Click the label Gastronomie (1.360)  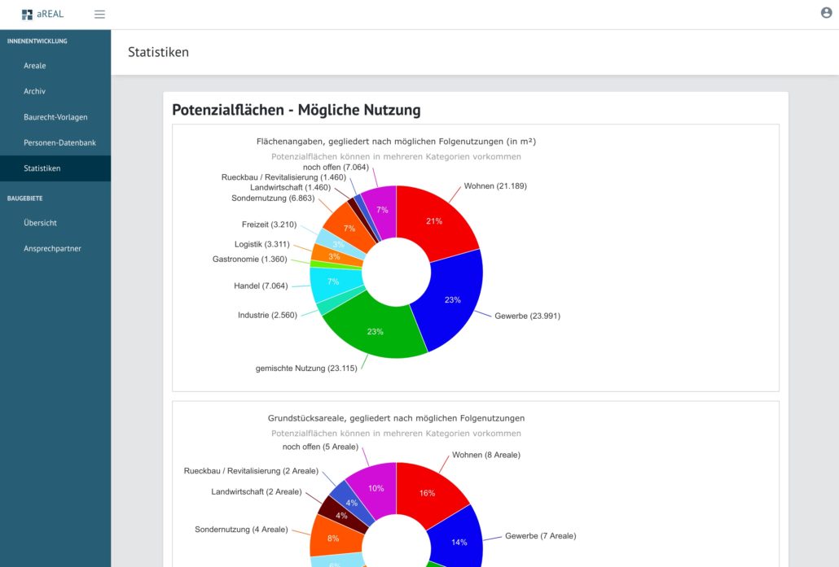(x=250, y=260)
